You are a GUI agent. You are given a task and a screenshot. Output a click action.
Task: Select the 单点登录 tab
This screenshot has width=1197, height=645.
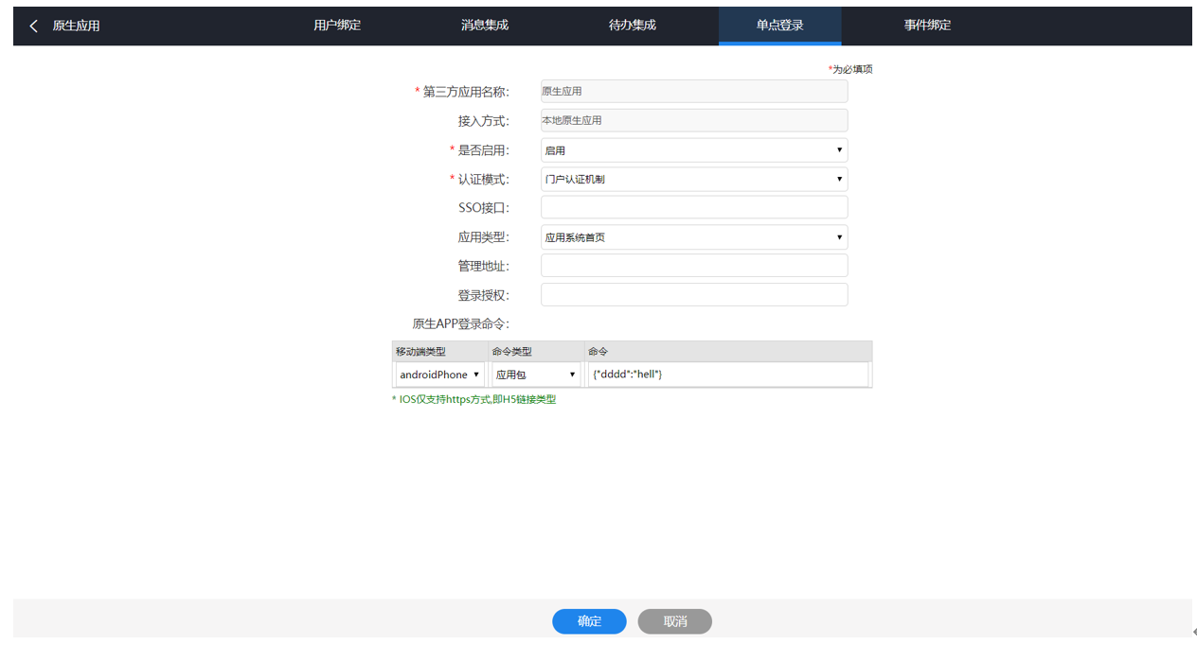pyautogui.click(x=779, y=26)
